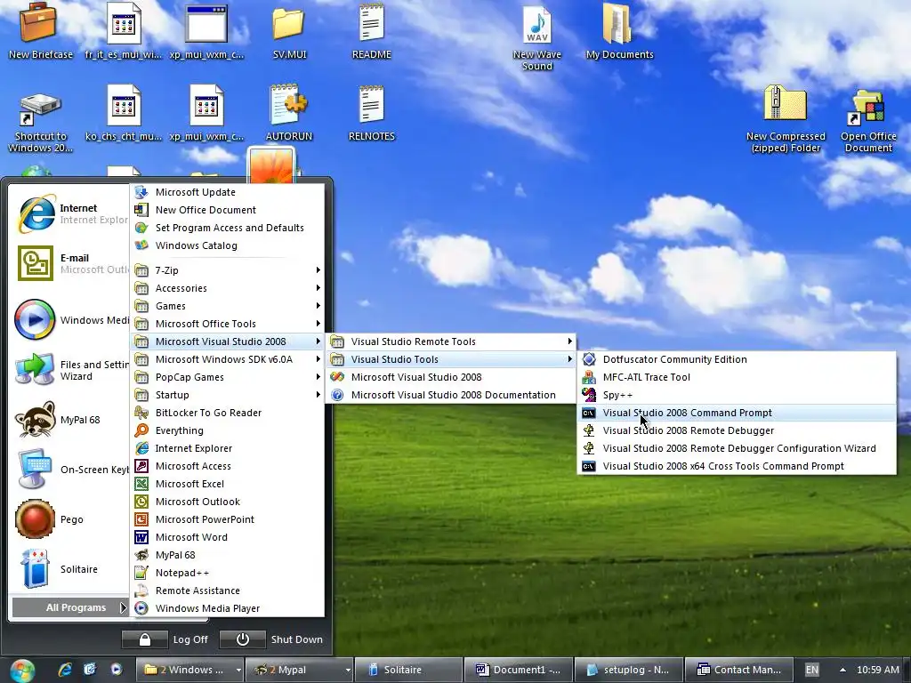Image resolution: width=911 pixels, height=683 pixels.
Task: Select the README text file icon
Action: coord(371,31)
